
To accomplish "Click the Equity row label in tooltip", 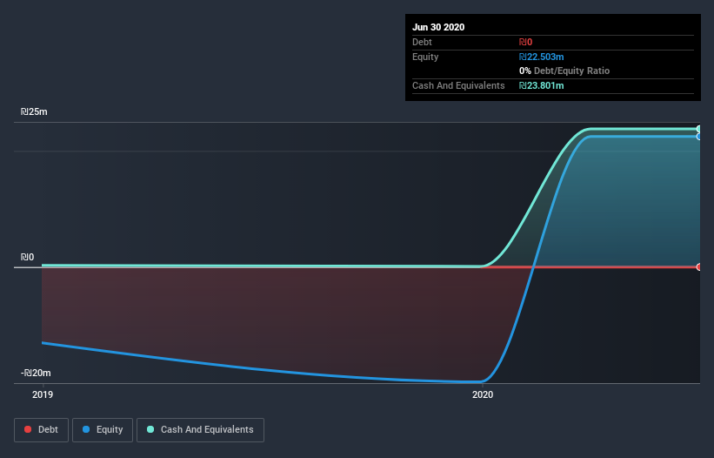I will click(425, 57).
